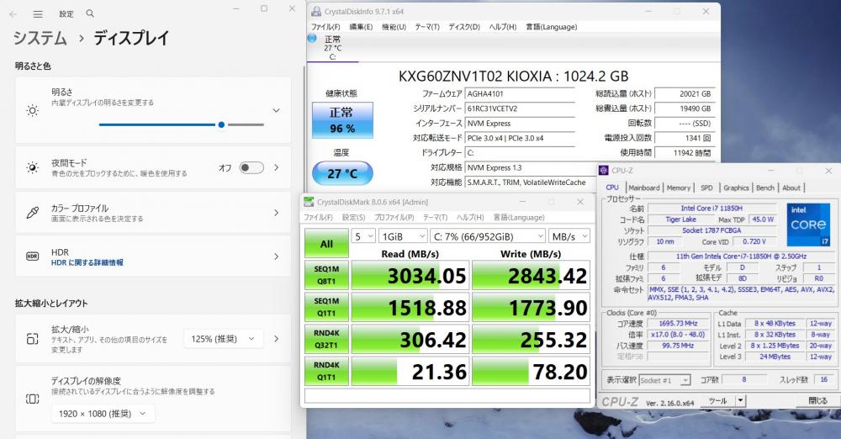Open the 言語(Language) menu in CrystalDiskMark
The image size is (841, 439).
click(x=519, y=217)
